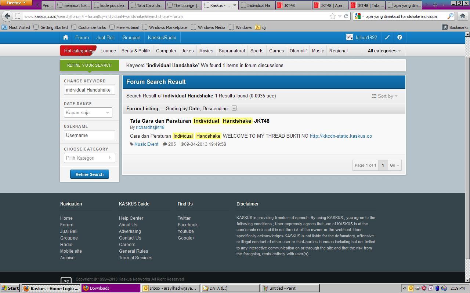Click the Help Center footer link
The width and height of the screenshot is (470, 293).
(131, 218)
